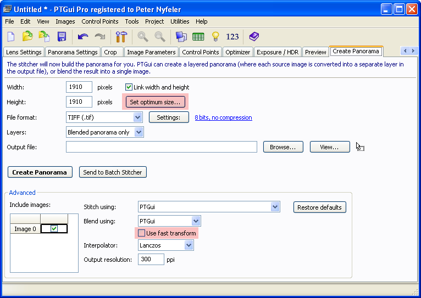Open the tools hammer-and-wrench icon
Image resolution: width=421 pixels, height=298 pixels.
point(121,37)
